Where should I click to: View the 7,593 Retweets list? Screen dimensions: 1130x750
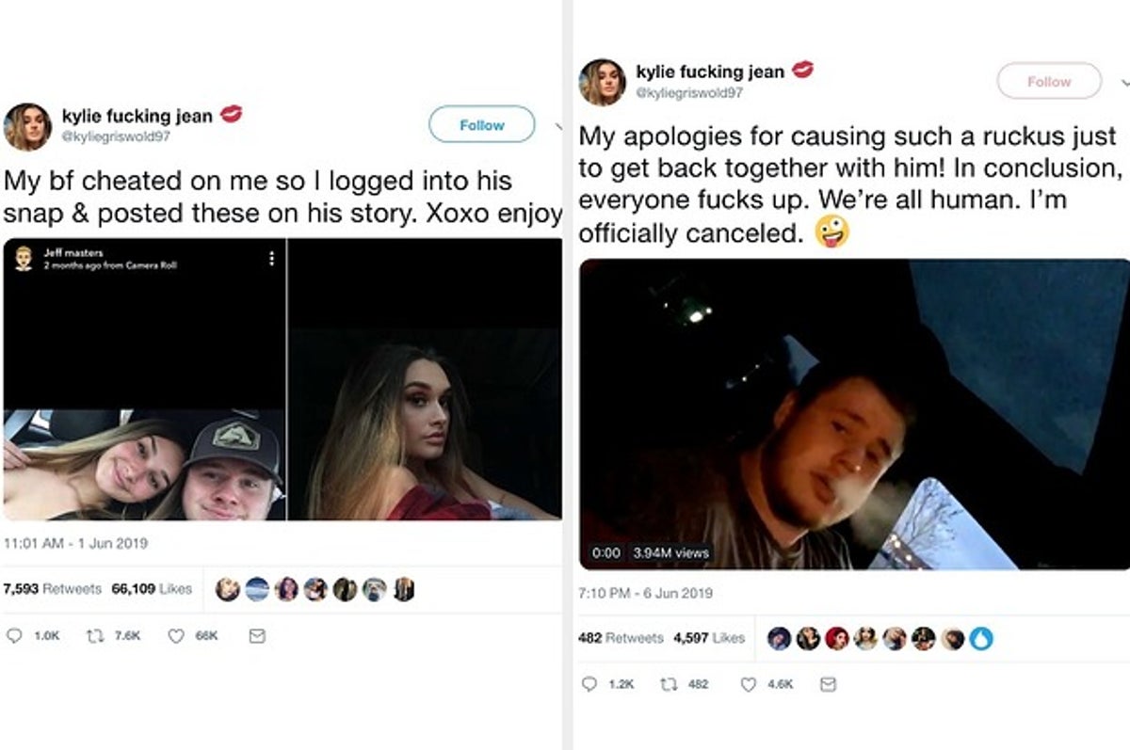(52, 589)
